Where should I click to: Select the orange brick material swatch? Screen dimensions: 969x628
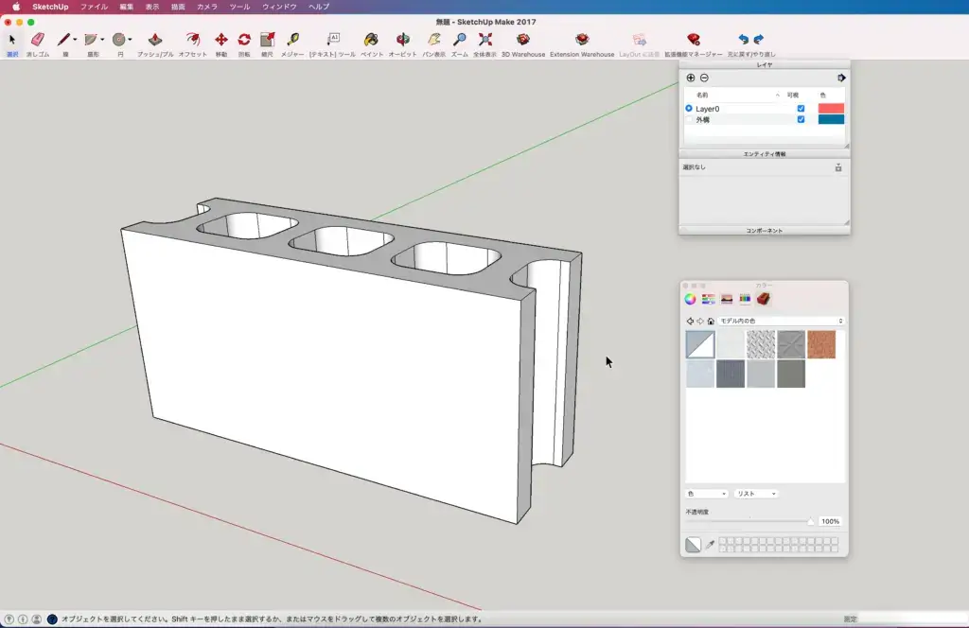tap(821, 344)
